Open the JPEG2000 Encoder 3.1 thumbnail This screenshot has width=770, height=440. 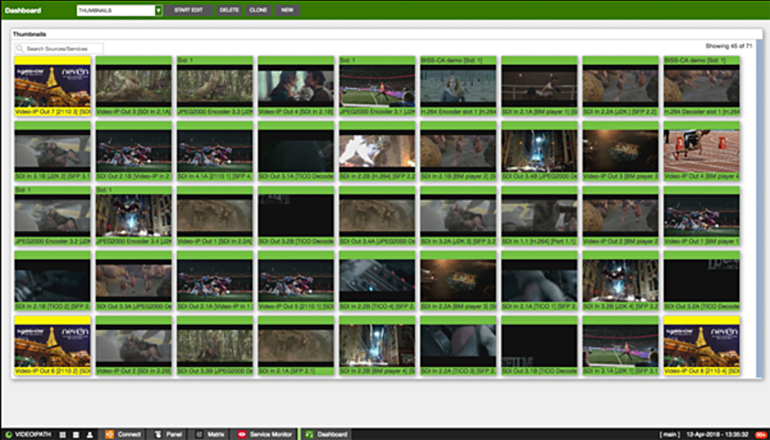[377, 86]
